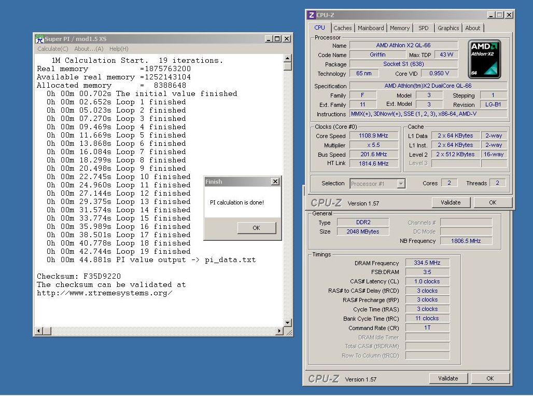
Task: Maximize the Super PI window
Action: [x=277, y=39]
